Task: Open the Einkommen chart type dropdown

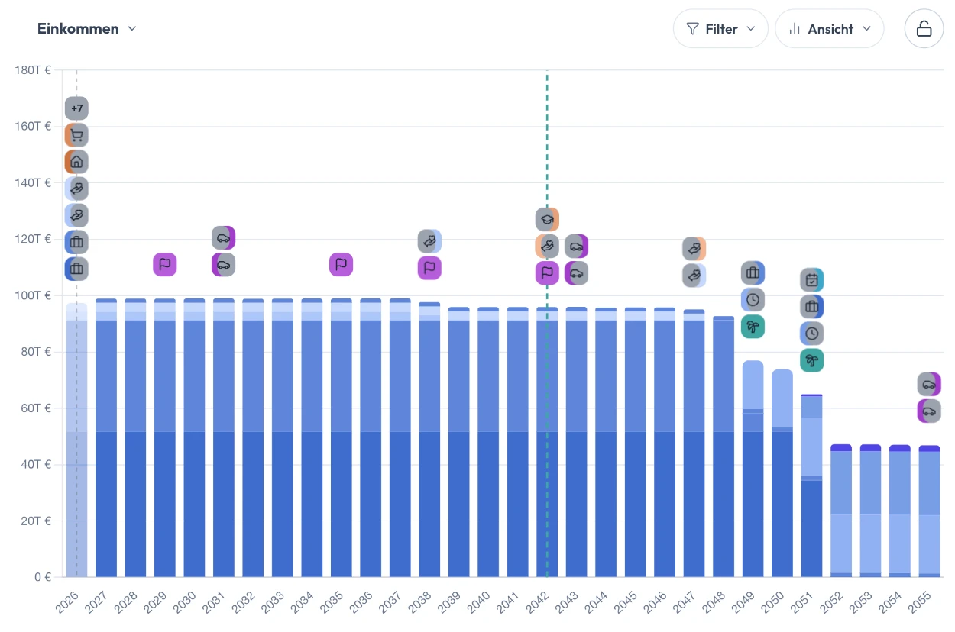Action: [87, 29]
